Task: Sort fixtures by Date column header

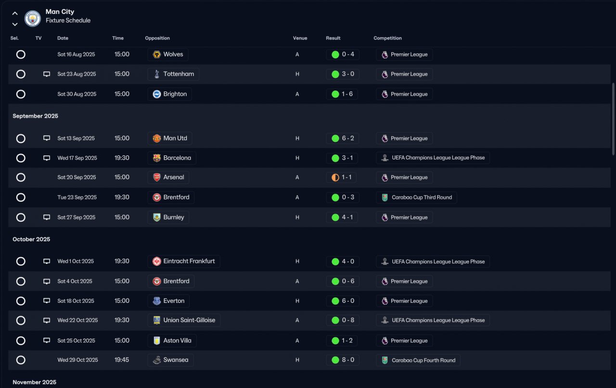Action: click(x=63, y=38)
